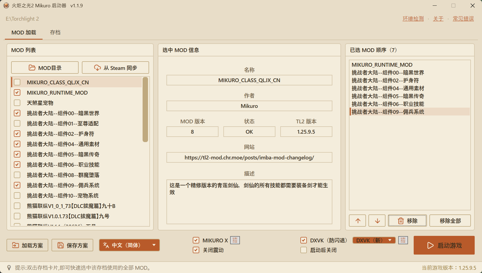The height and width of the screenshot is (273, 482).
Task: Toggle the MIKURO X checkbox
Action: pyautogui.click(x=196, y=240)
